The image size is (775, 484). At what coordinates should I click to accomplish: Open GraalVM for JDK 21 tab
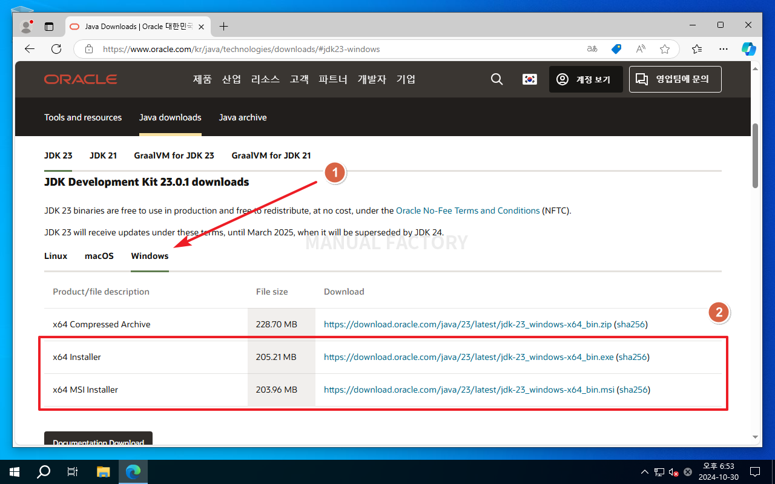(271, 155)
